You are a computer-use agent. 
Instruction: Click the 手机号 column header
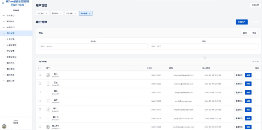(150, 68)
